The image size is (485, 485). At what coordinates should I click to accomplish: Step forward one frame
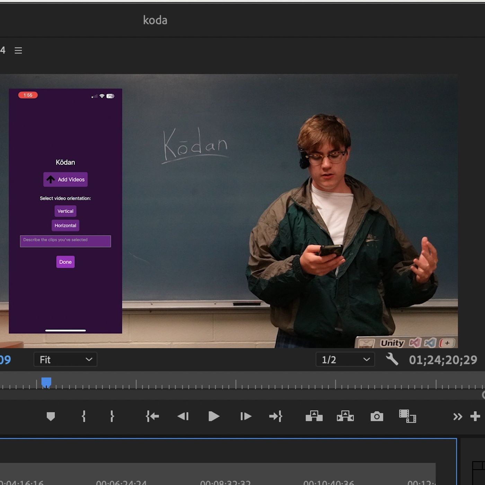click(246, 416)
